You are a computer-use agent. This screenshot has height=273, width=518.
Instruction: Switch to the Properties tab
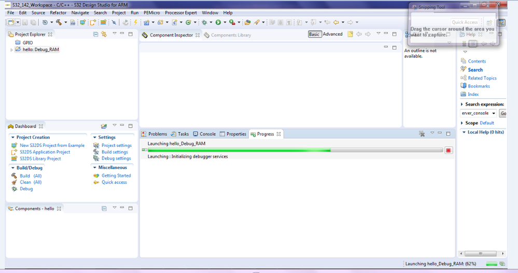(x=233, y=134)
